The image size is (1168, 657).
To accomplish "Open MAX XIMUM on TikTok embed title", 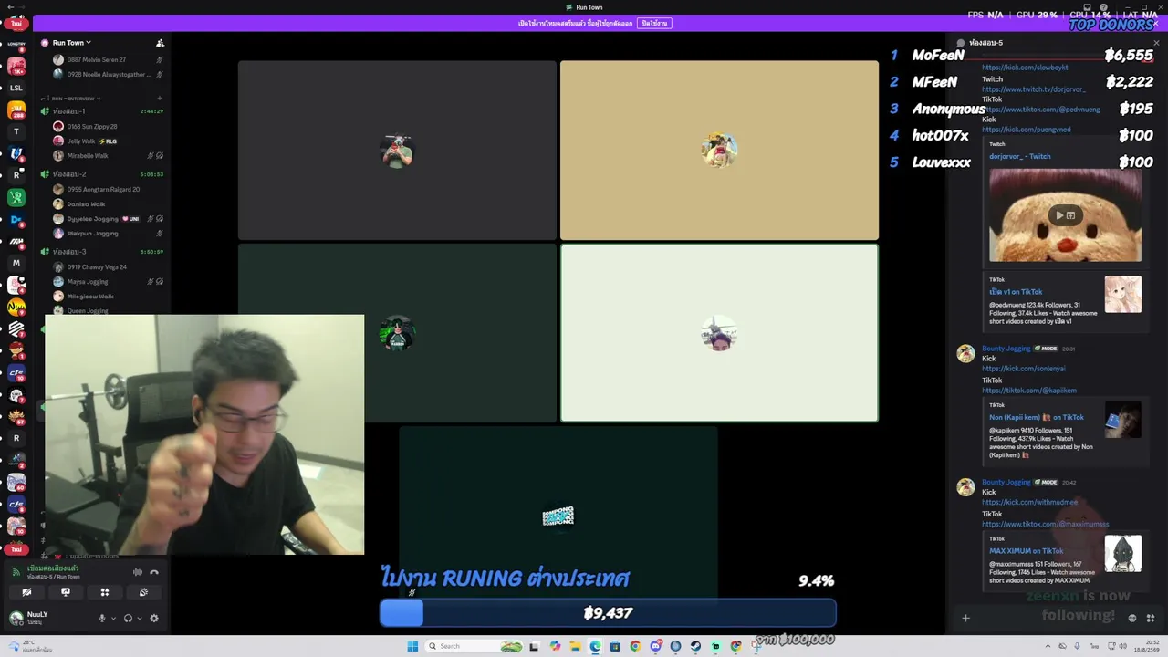I will [1027, 551].
